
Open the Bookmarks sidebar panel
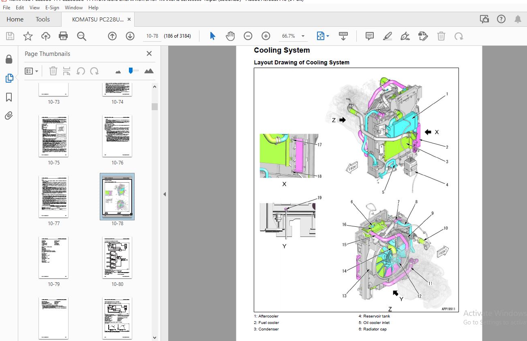coord(9,97)
